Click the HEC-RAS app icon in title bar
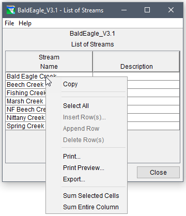This screenshot has width=186, height=216. click(x=11, y=10)
